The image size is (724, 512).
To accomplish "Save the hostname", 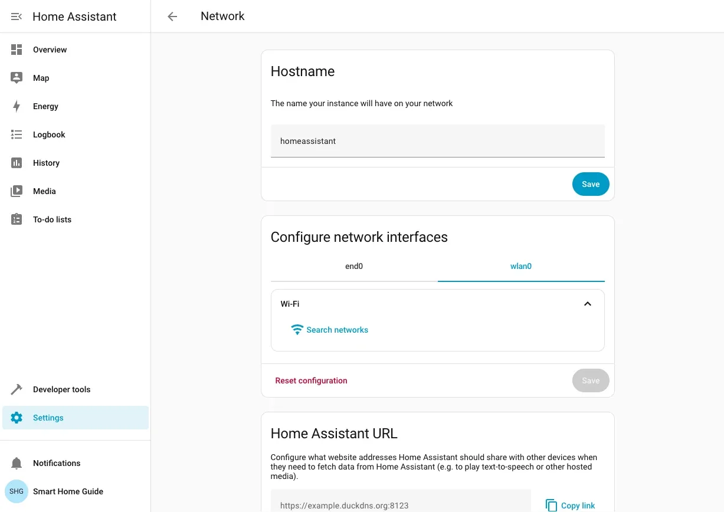I will point(591,184).
